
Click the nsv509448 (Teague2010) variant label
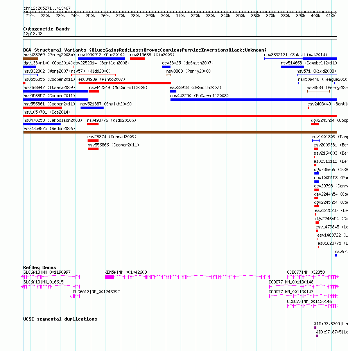[323, 80]
